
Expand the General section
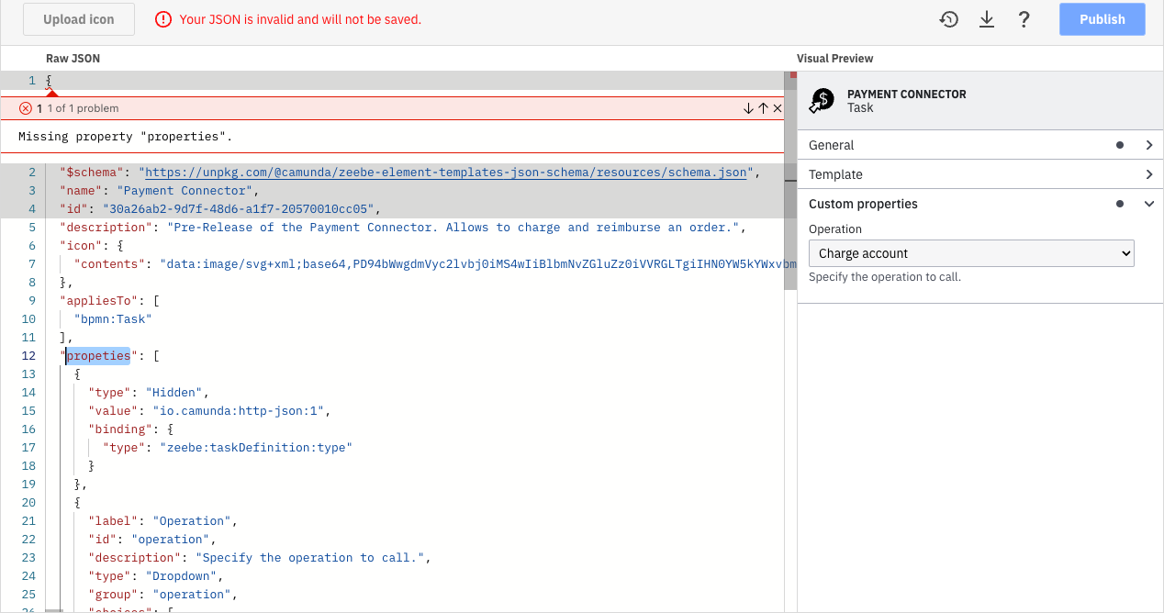1148,144
